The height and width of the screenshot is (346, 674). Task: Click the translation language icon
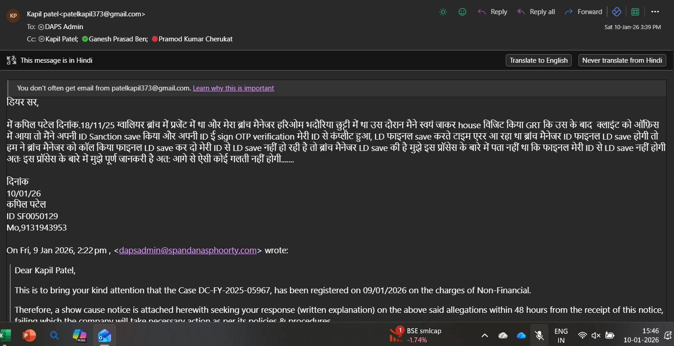point(11,60)
